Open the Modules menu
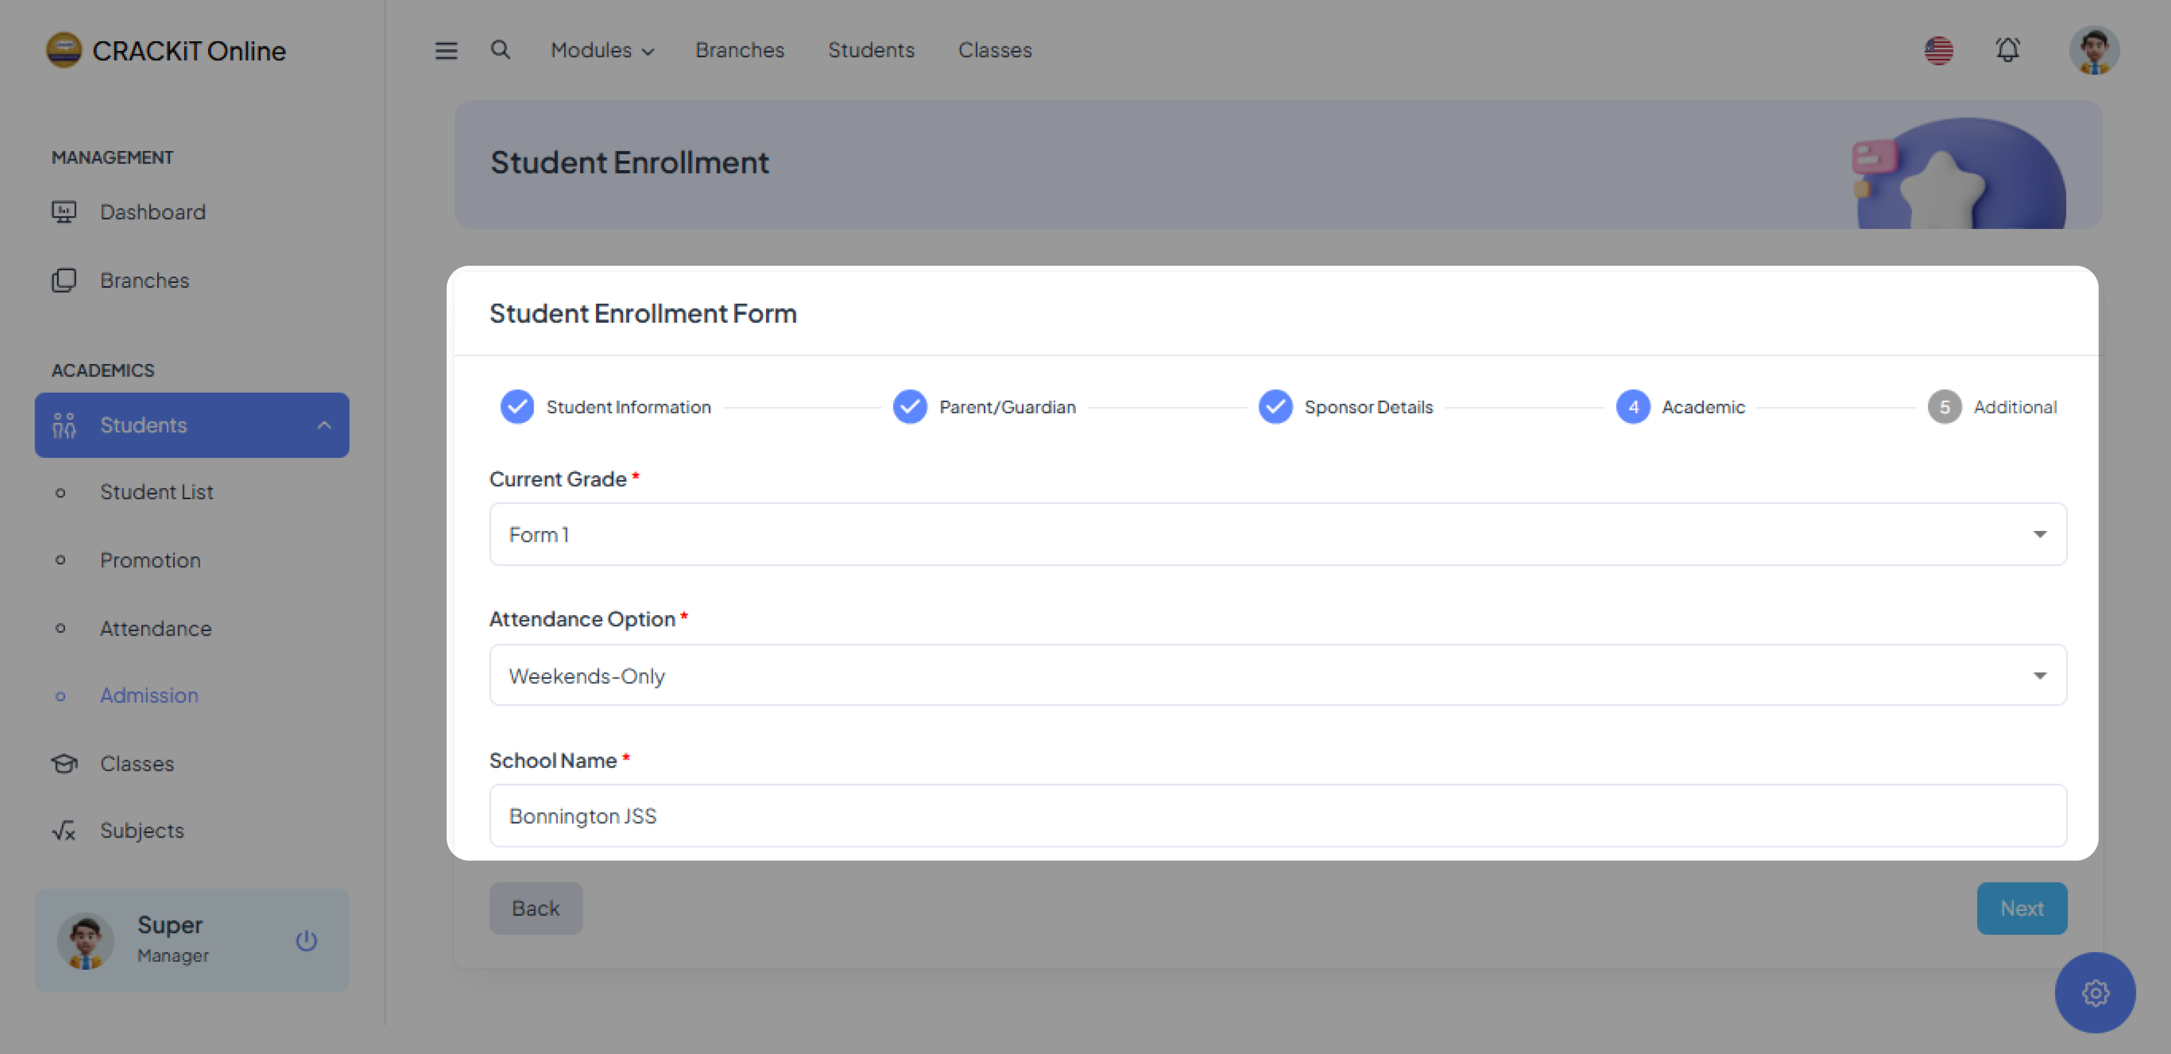The width and height of the screenshot is (2171, 1054). (x=602, y=50)
